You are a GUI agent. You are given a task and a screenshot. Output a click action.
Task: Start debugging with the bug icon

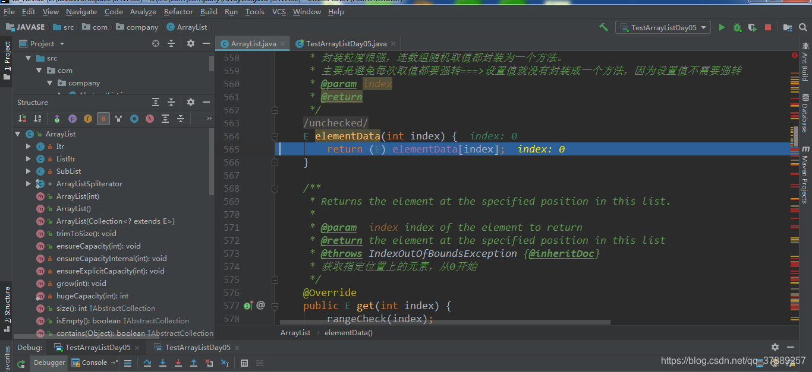pyautogui.click(x=737, y=27)
